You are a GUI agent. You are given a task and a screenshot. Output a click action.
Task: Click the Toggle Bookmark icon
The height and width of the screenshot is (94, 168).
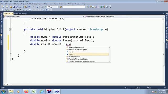click(30, 10)
